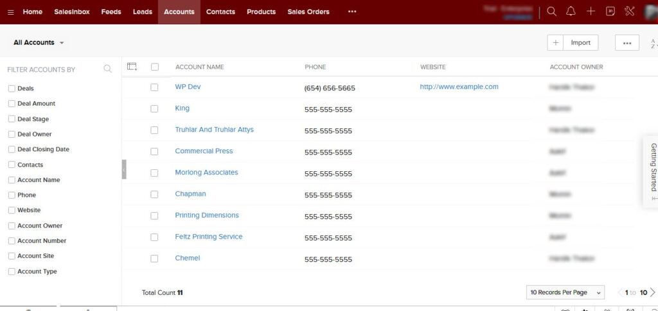
Task: Open the more actions ellipsis button
Action: tap(627, 43)
